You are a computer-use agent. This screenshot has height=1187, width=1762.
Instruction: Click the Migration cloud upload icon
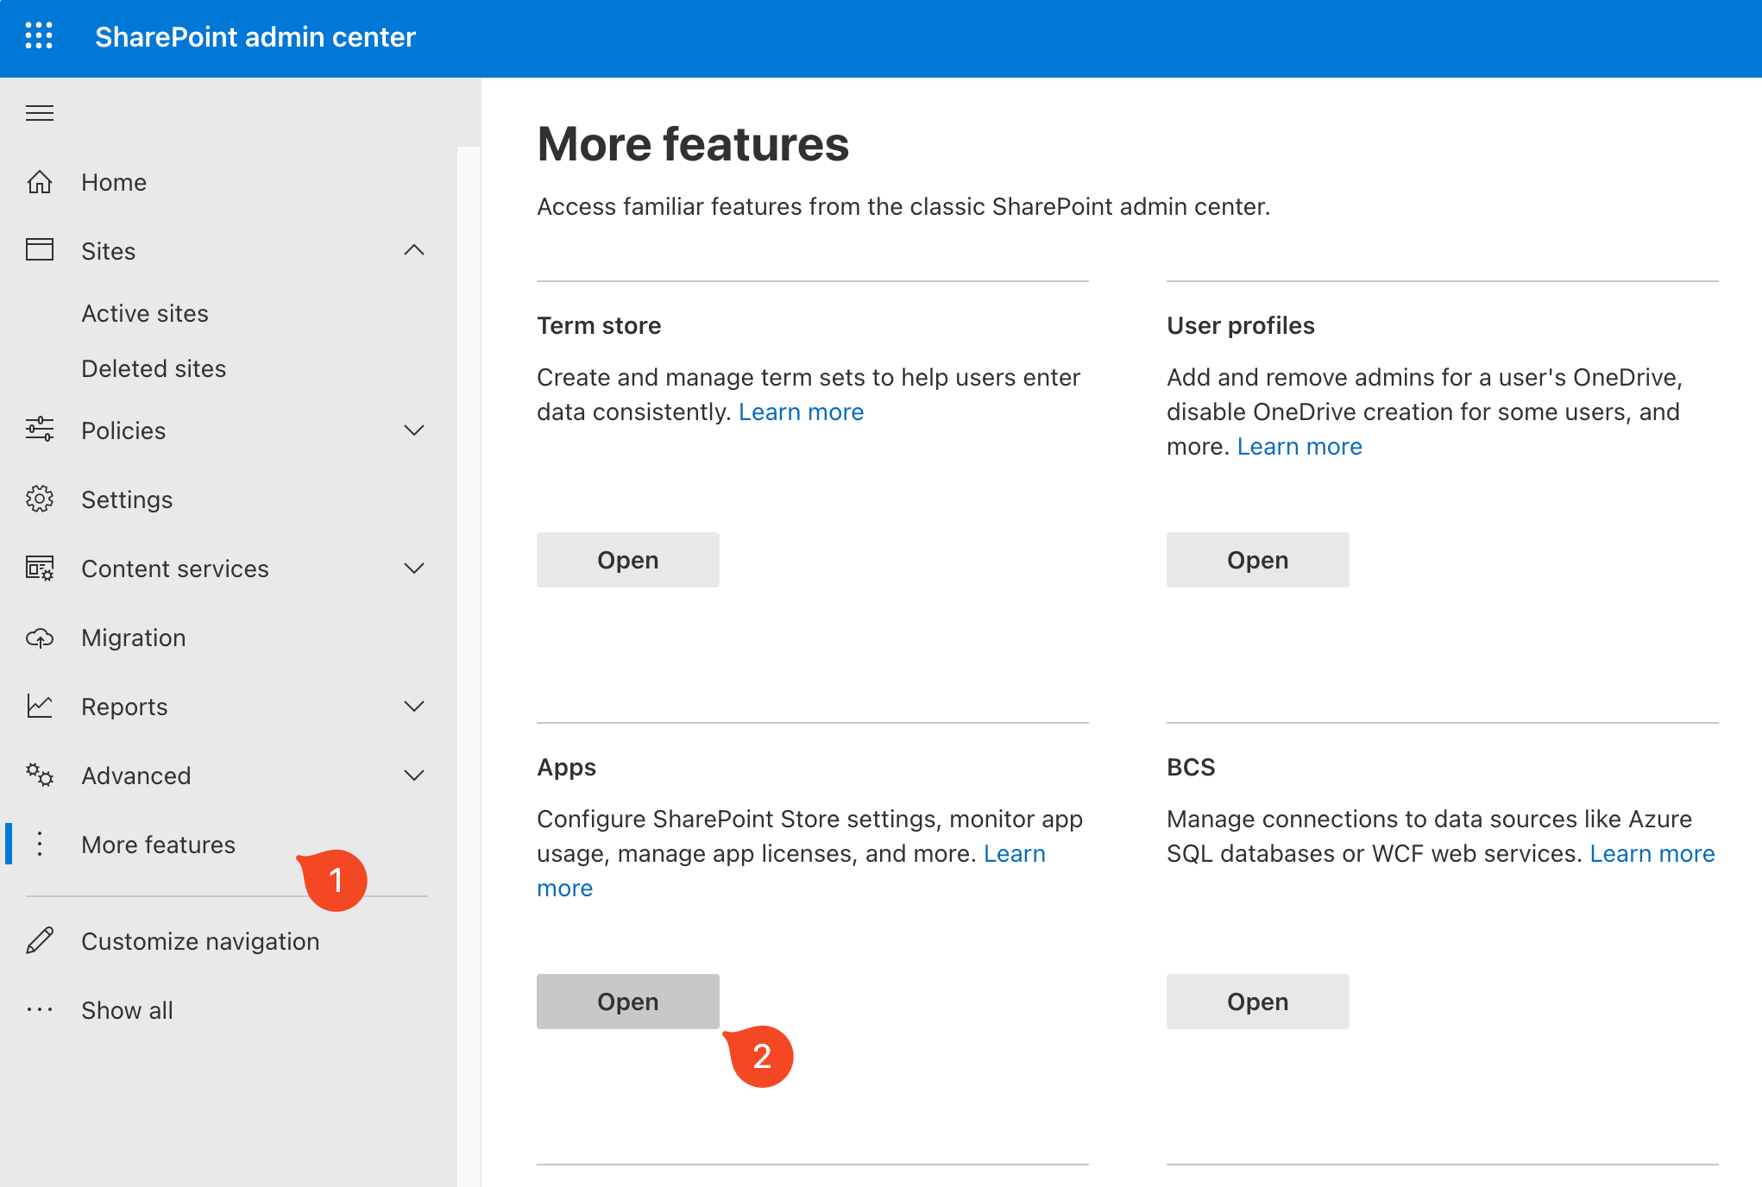(x=40, y=637)
